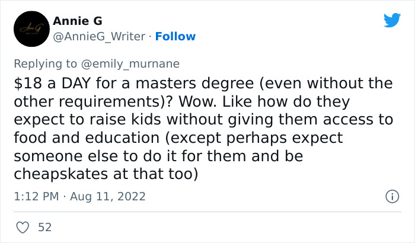Click the 1:12 PM time text
Viewport: 415px width, 243px height.
(x=34, y=196)
